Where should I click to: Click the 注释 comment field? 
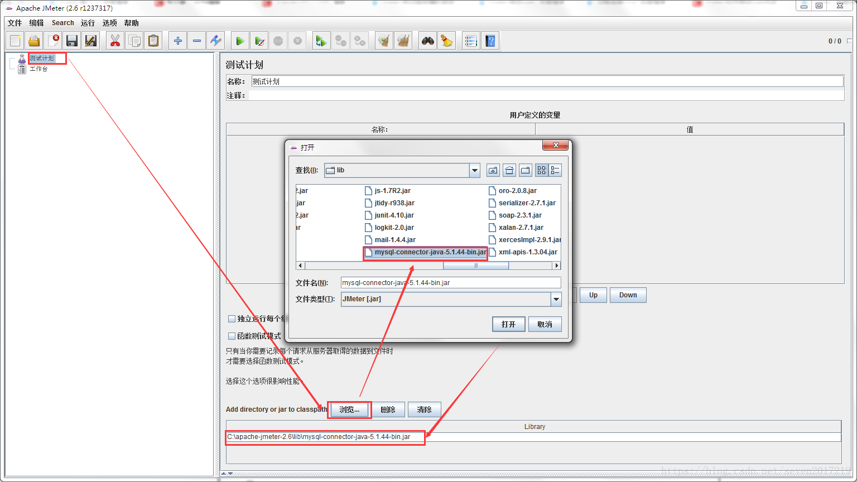coord(546,95)
